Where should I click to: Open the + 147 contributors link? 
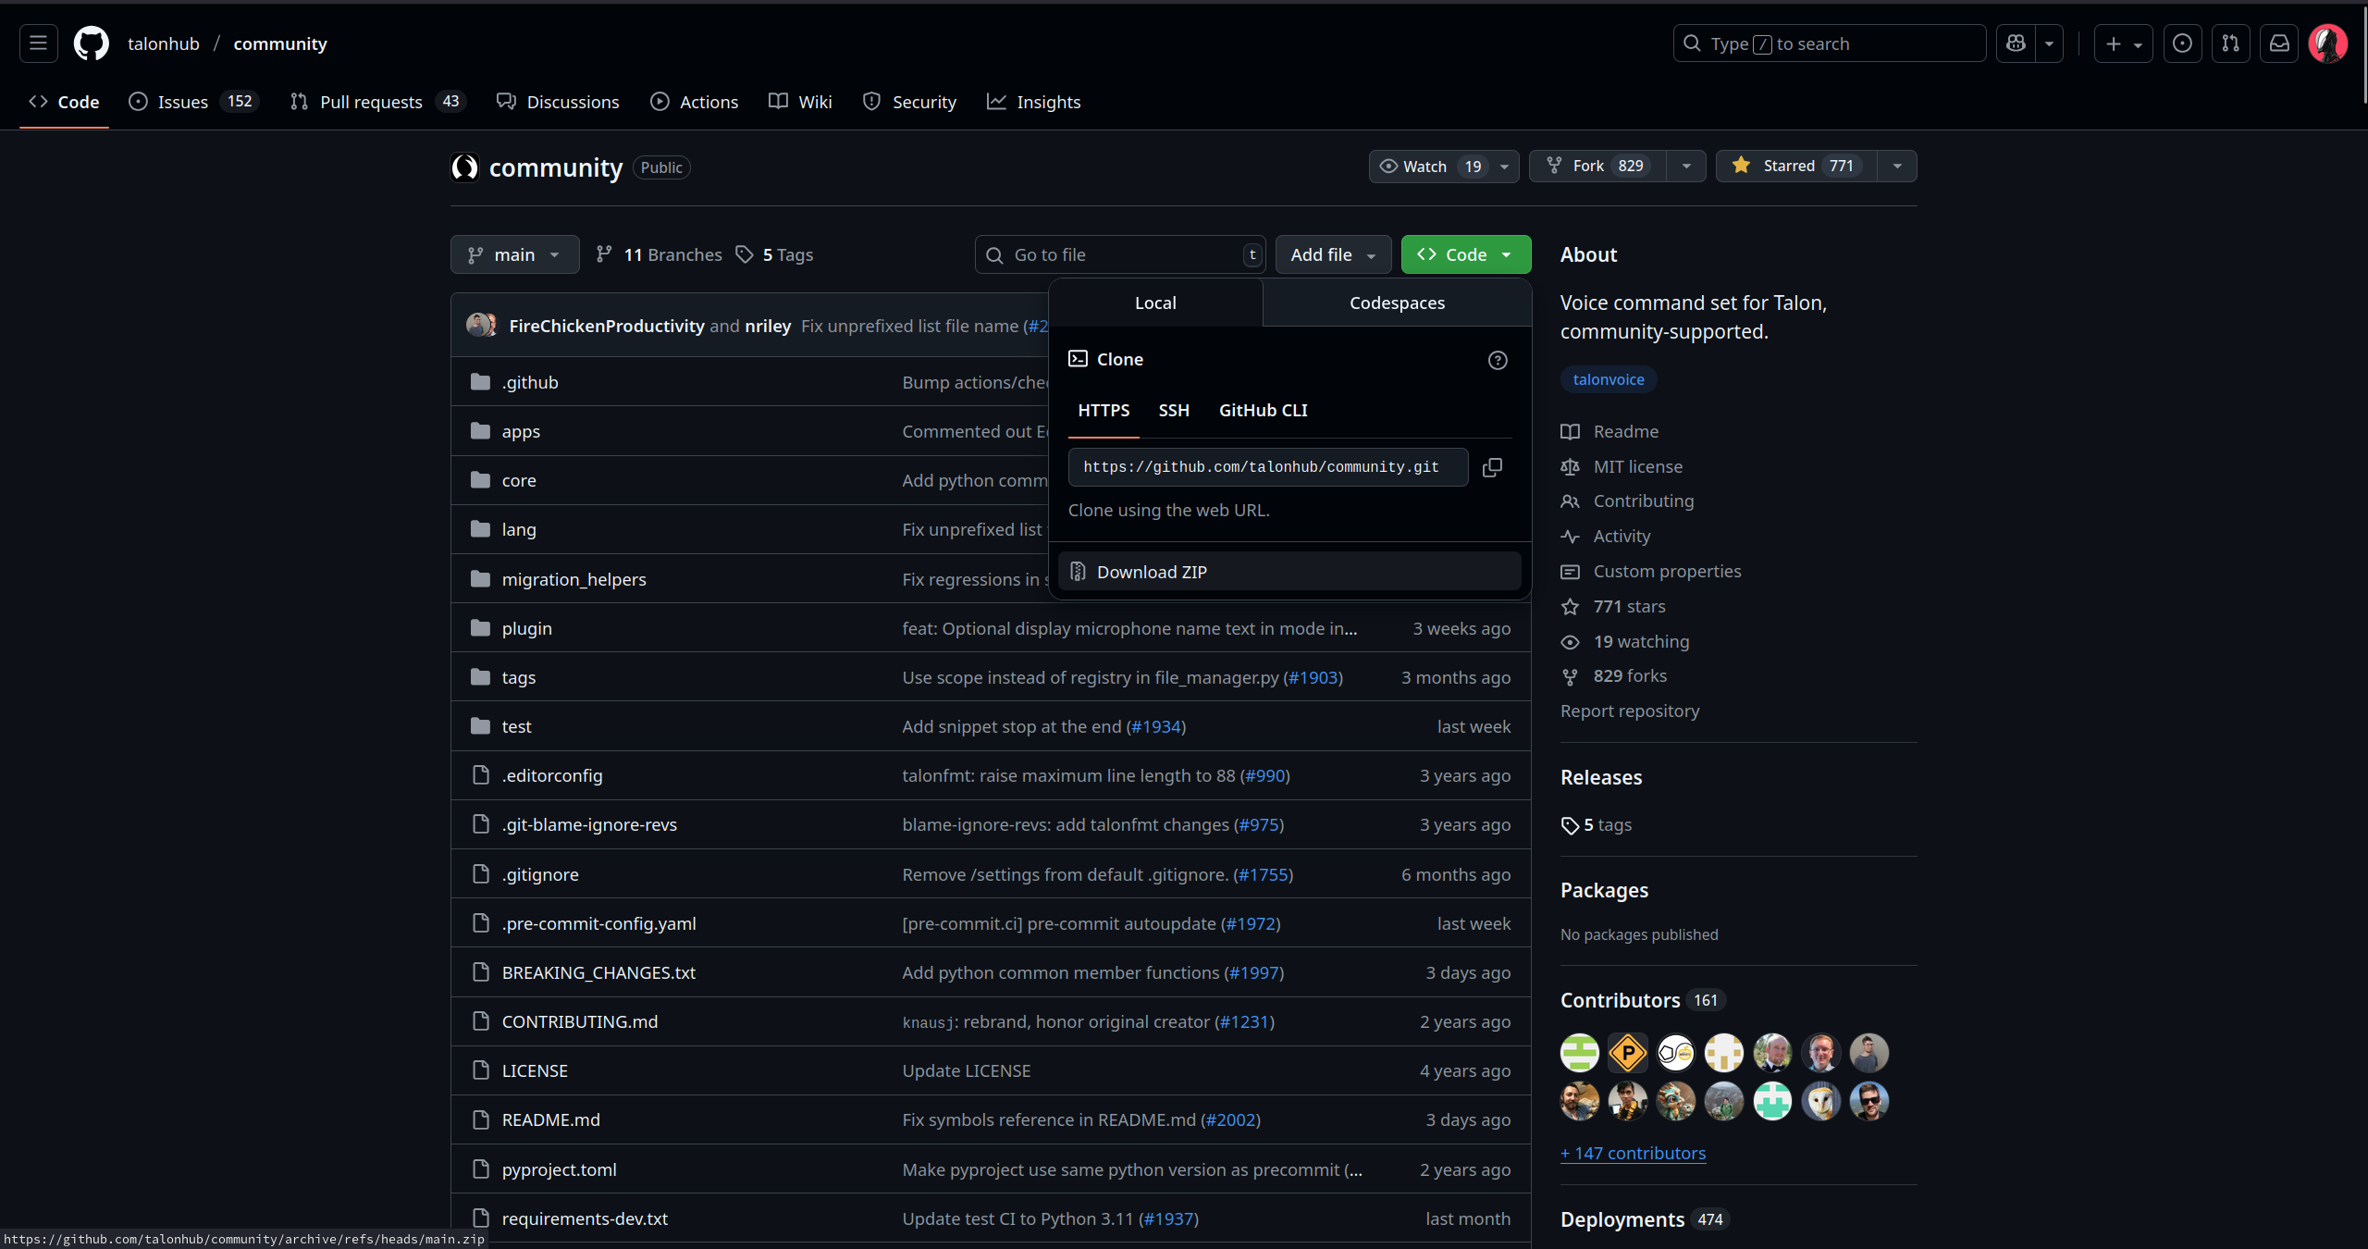click(x=1633, y=1153)
